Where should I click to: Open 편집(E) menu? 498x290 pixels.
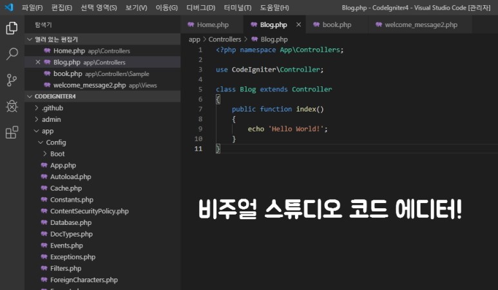coord(62,8)
